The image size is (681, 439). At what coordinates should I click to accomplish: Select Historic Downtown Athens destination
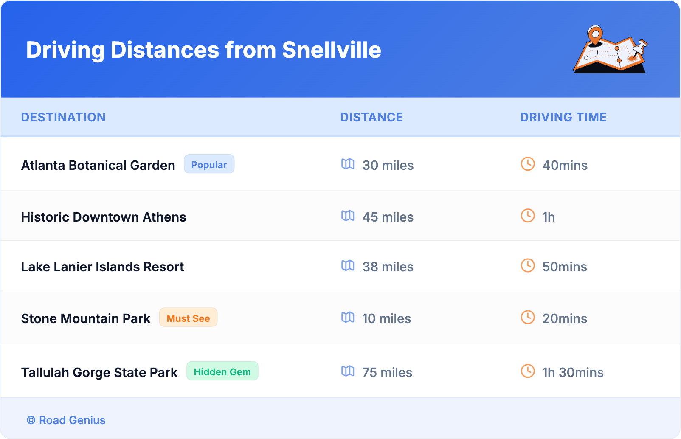(x=104, y=217)
